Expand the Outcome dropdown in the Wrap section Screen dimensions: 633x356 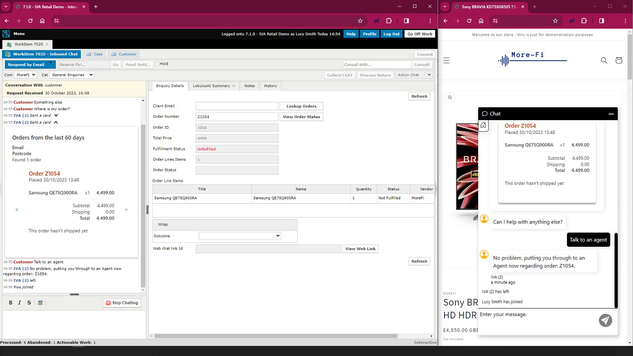pos(239,235)
